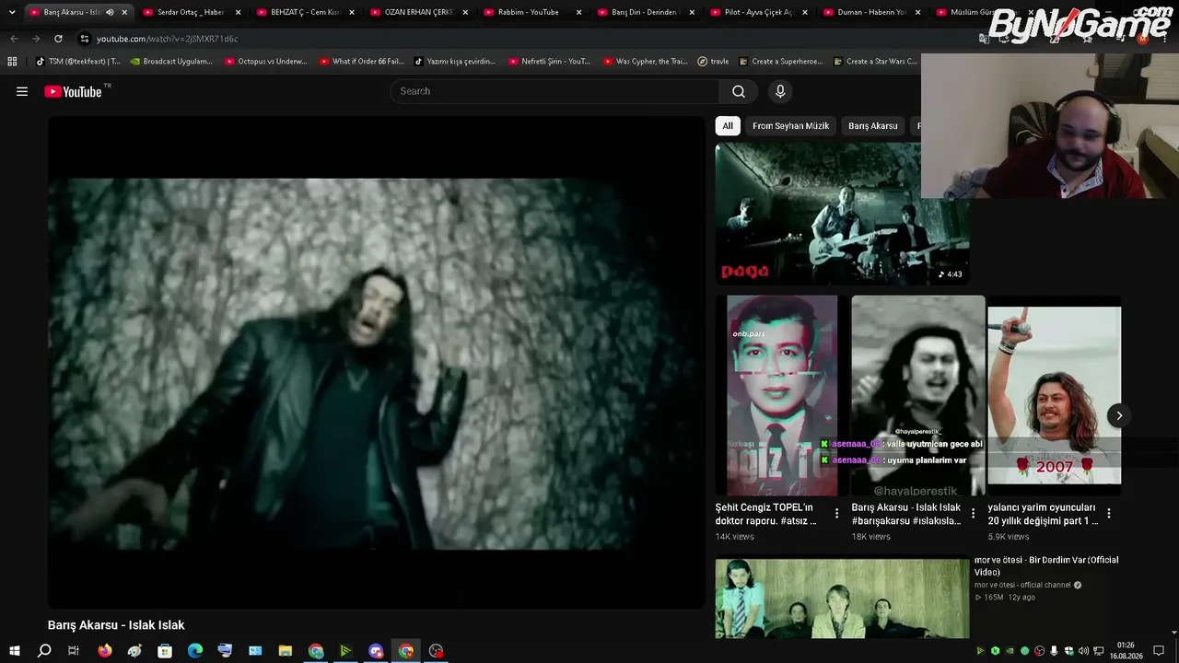The width and height of the screenshot is (1179, 663).
Task: Open File Explorer from the taskbar
Action: point(286,651)
